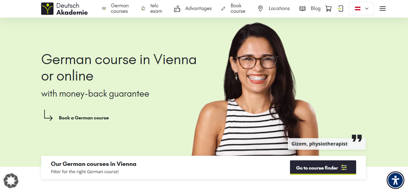Click the Deutsch Akademie logo icon

point(47,9)
